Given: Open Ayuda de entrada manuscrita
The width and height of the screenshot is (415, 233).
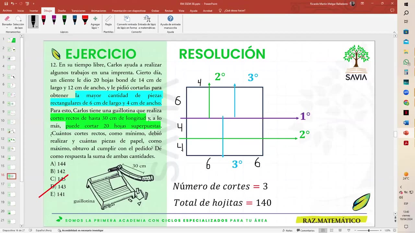Looking at the screenshot, I should tap(170, 22).
